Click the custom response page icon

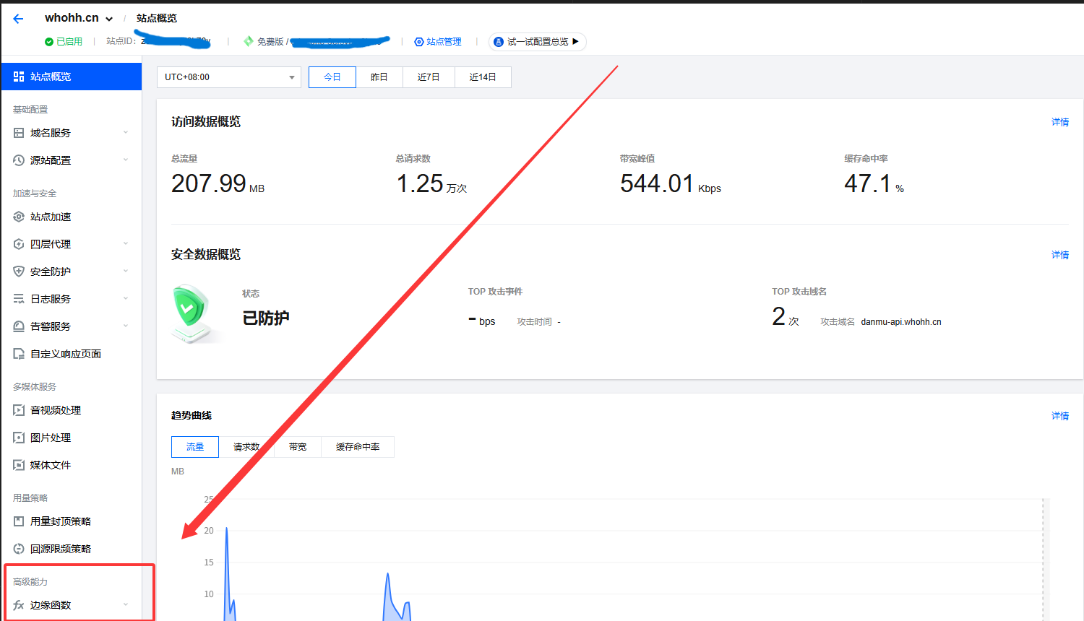pyautogui.click(x=19, y=354)
